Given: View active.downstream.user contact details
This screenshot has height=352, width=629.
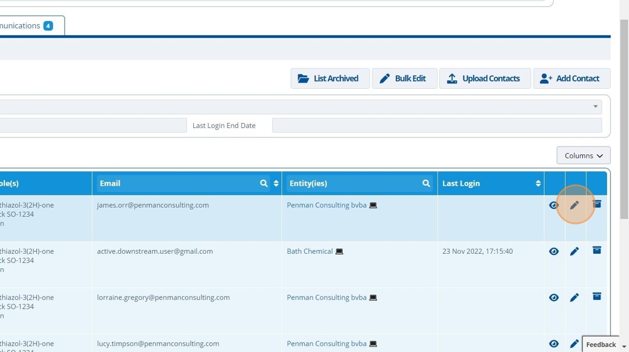Looking at the screenshot, I should 554,252.
